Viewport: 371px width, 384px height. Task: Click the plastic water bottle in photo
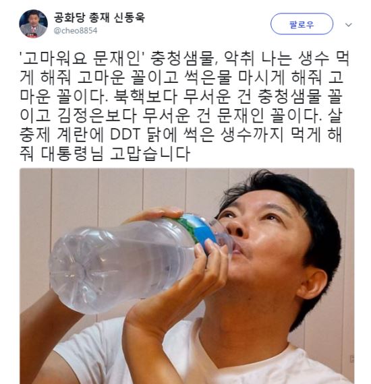138,262
